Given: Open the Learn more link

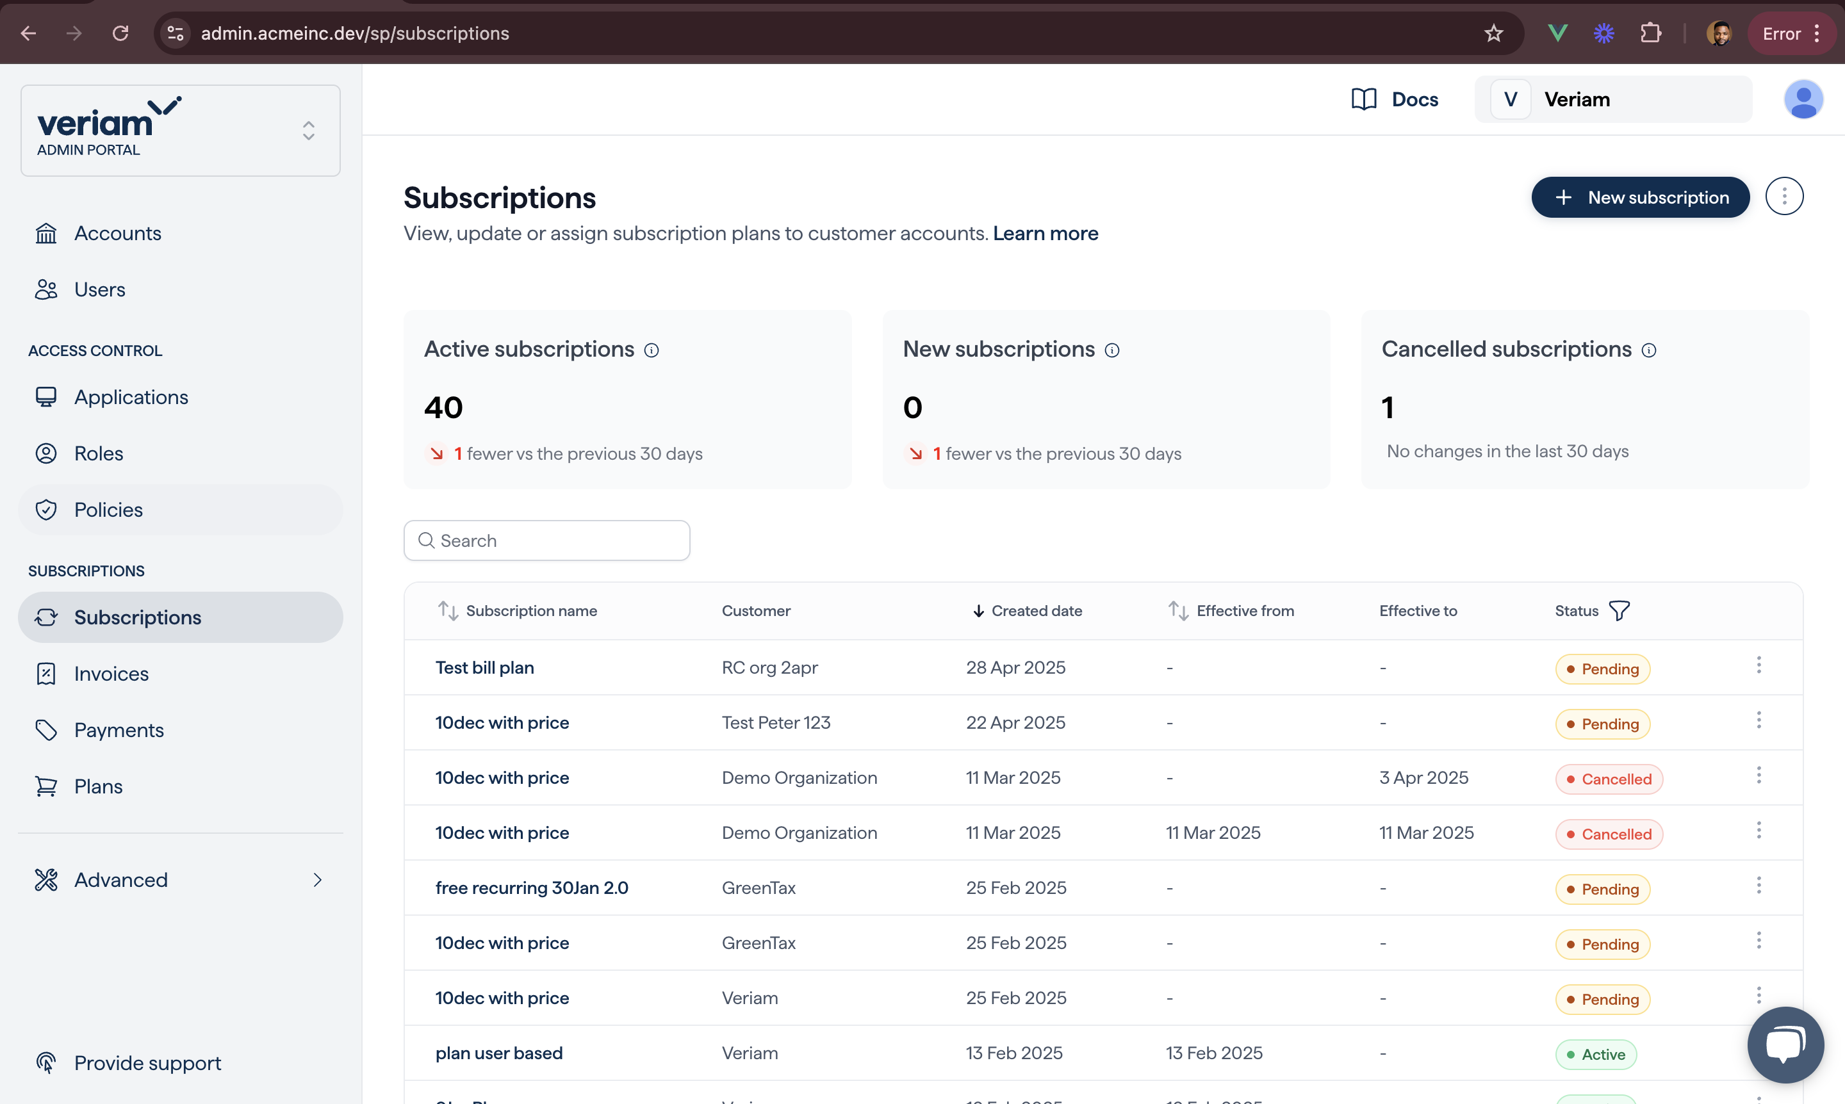Looking at the screenshot, I should pos(1045,234).
